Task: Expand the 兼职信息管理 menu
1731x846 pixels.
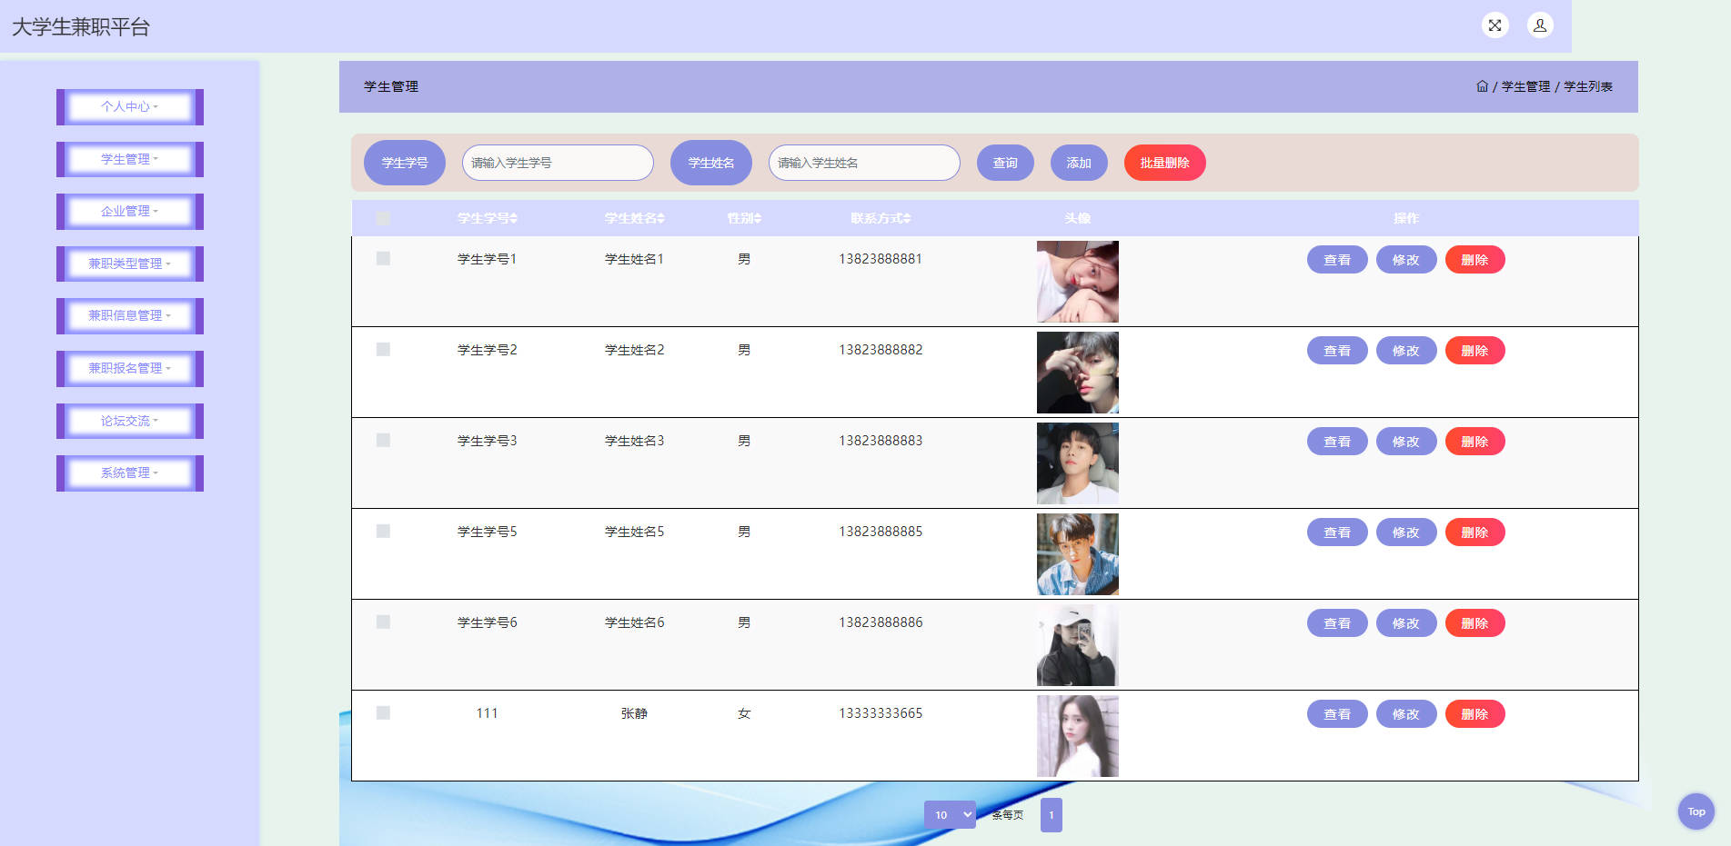Action: coord(130,316)
